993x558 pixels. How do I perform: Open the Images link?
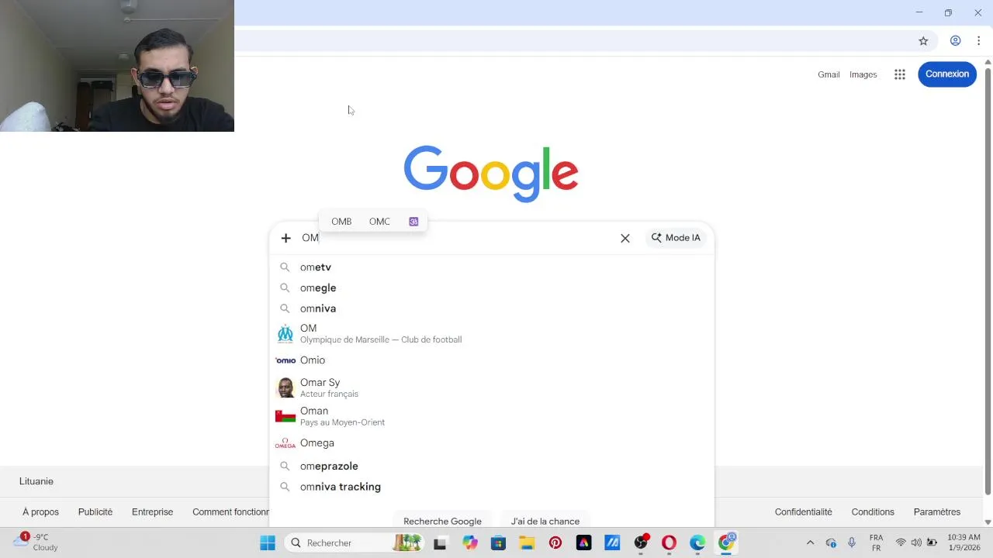pos(863,74)
